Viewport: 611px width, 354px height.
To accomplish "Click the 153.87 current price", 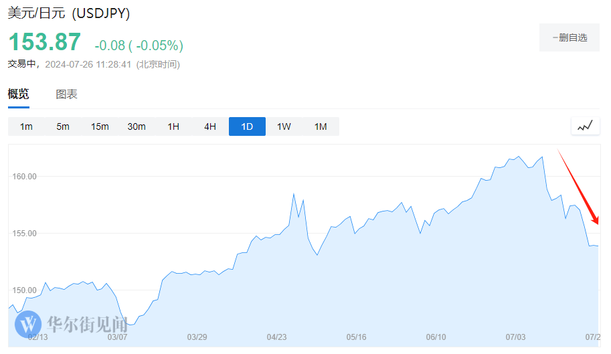I will [45, 43].
